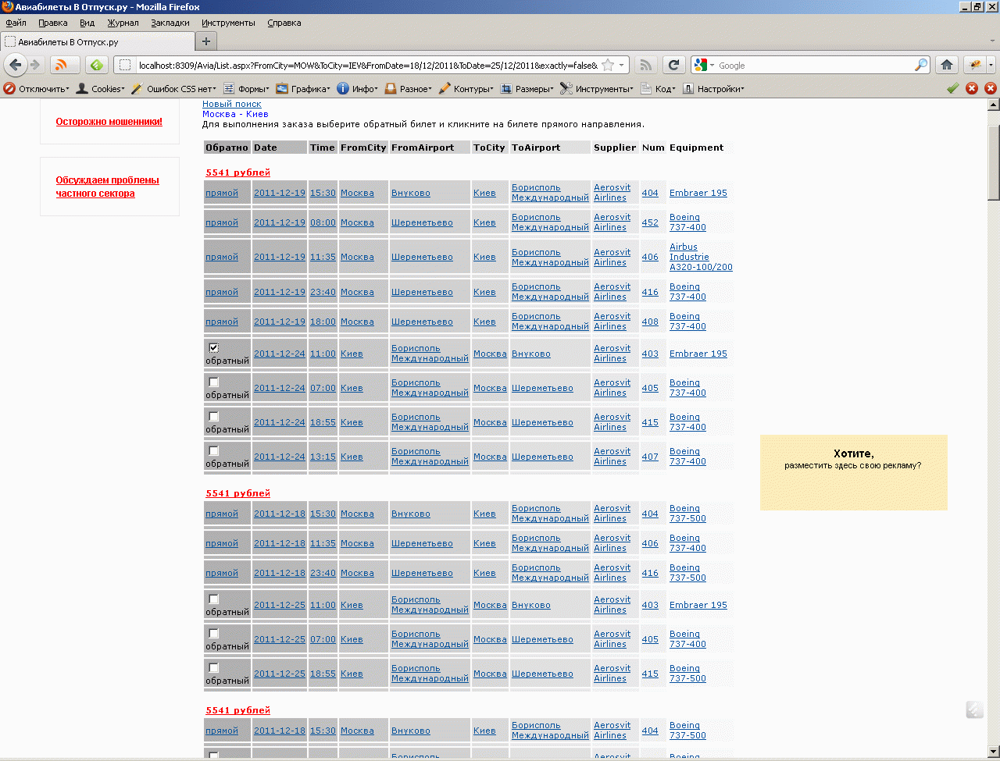Open the Настройки dropdown

714,89
